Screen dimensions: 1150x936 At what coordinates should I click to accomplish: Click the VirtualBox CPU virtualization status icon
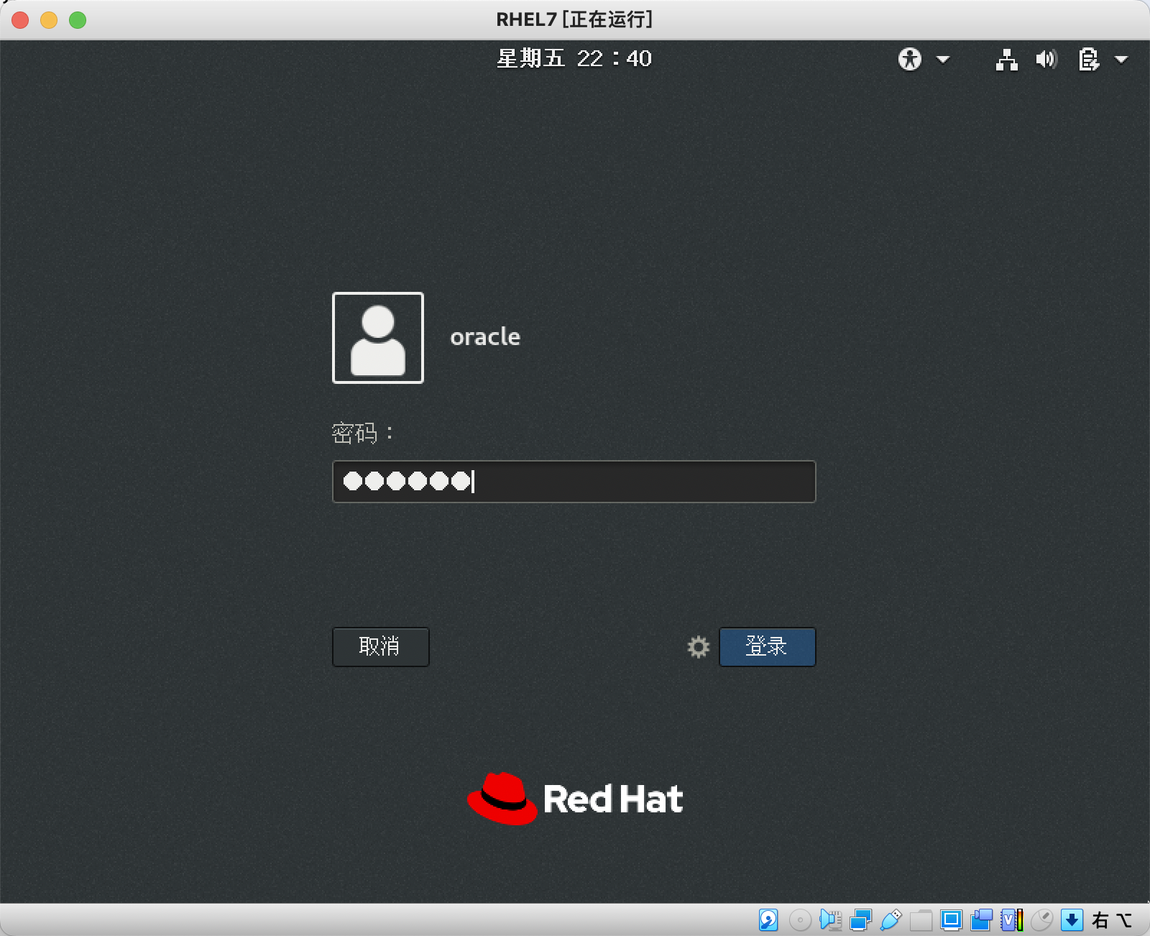tap(1012, 919)
